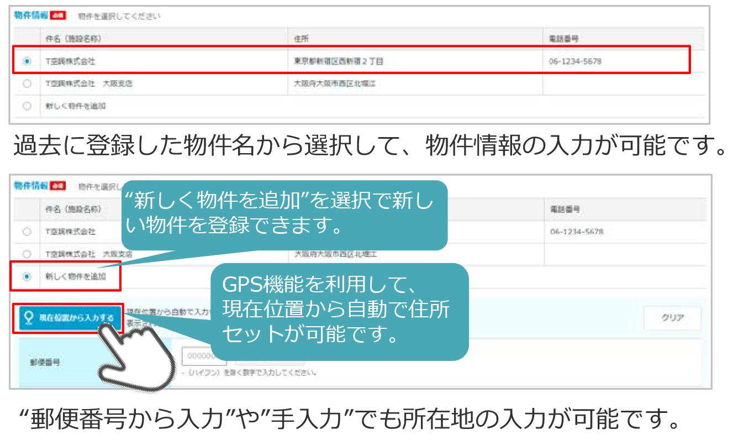Click the 件名（施設名称） header above highlighted row
This screenshot has width=733, height=445.
tap(73, 39)
